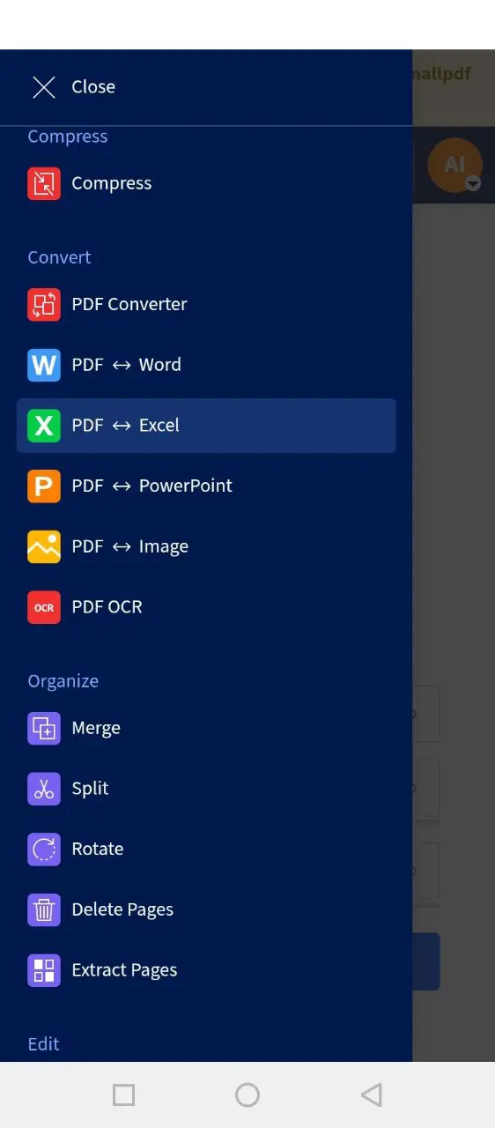
Task: Tap the blue Word W icon
Action: [44, 365]
